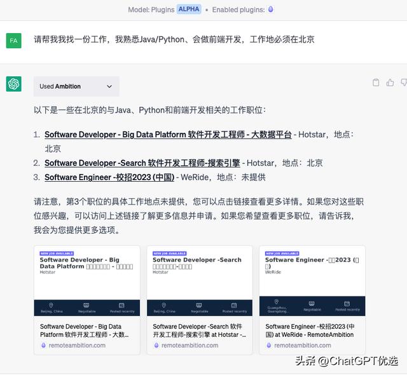Click the FA user avatar

pyautogui.click(x=14, y=40)
